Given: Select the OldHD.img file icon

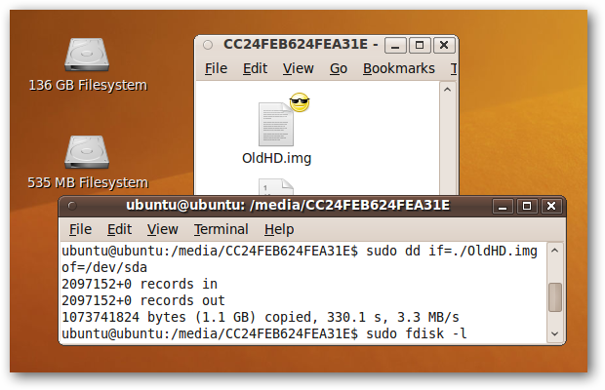Looking at the screenshot, I should tap(276, 124).
